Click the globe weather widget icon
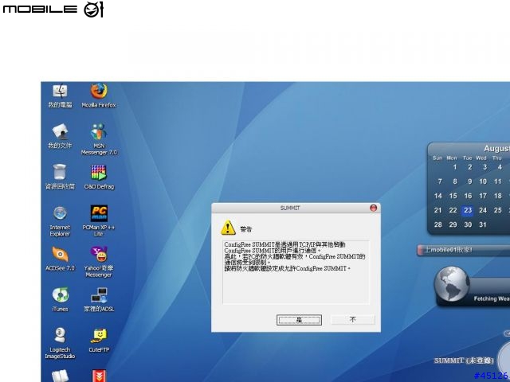510x382 pixels. tap(452, 283)
